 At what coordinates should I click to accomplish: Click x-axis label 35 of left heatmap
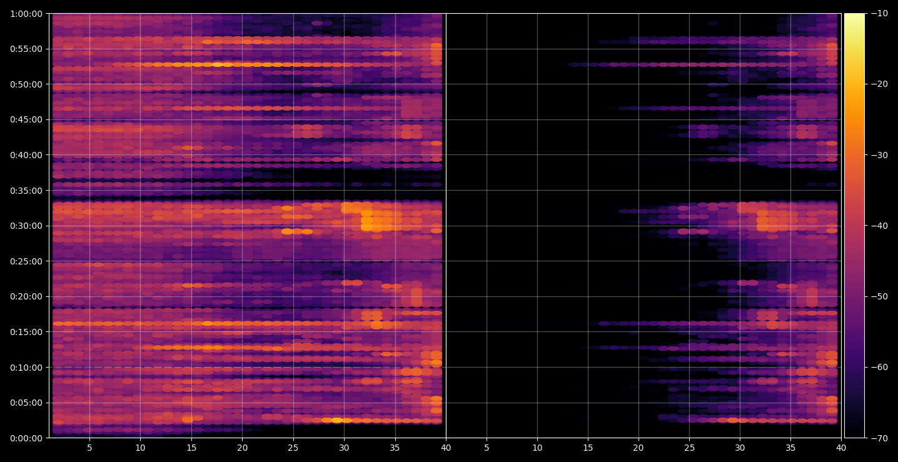point(395,448)
